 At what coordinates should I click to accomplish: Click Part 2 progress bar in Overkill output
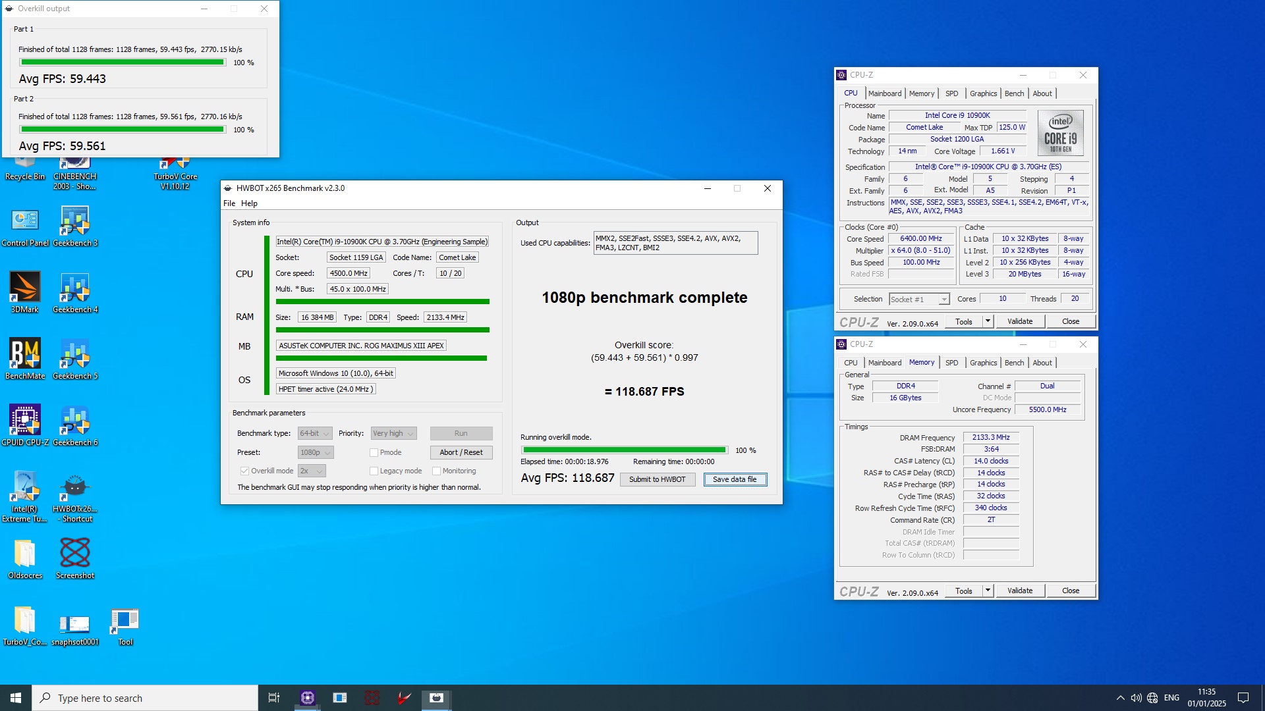pos(123,130)
